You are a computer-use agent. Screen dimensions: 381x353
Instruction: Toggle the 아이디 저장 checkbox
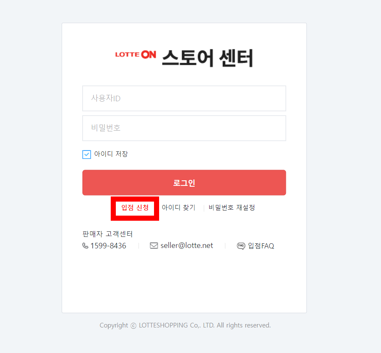pyautogui.click(x=87, y=154)
